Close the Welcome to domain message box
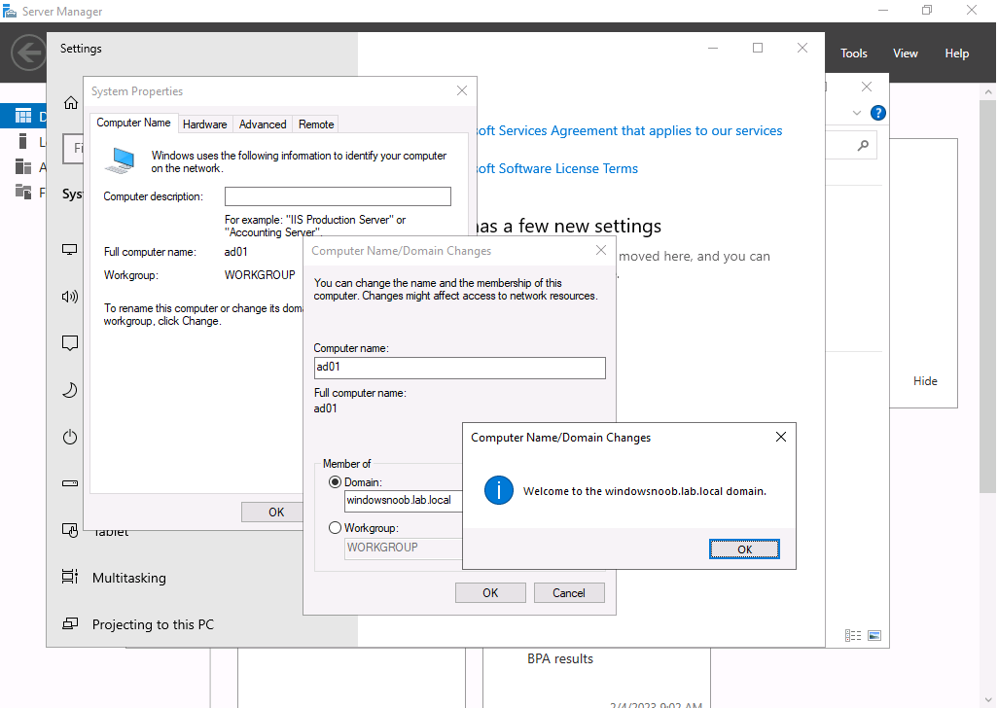 781,437
